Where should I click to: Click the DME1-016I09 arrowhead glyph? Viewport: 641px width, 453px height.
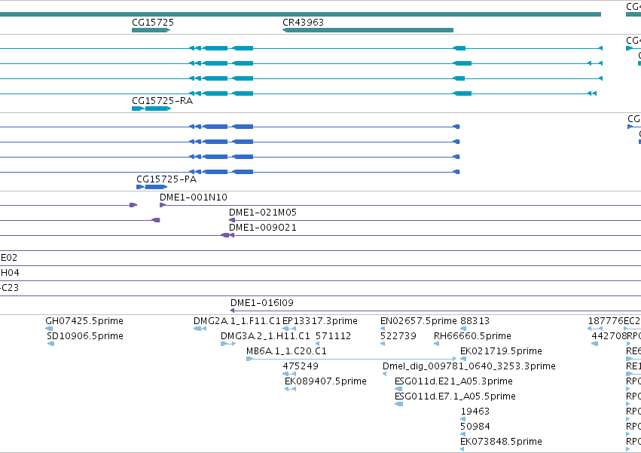[x=232, y=311]
